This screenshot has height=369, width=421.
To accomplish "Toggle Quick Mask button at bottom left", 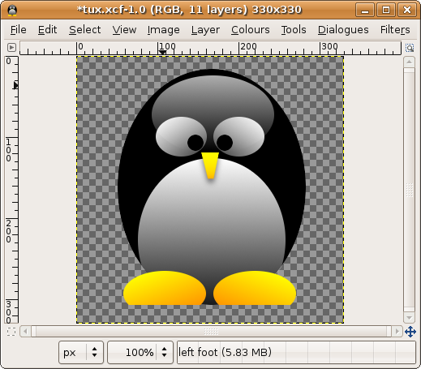I will pyautogui.click(x=11, y=332).
